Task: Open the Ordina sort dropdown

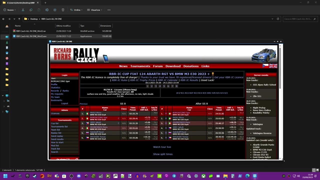Action: click(76, 10)
